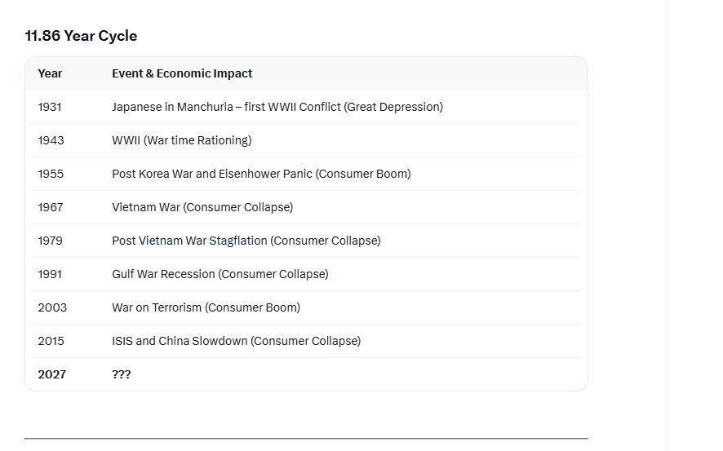The width and height of the screenshot is (723, 451).
Task: Select 'WWII (War time Rationing)' text
Action: 182,140
